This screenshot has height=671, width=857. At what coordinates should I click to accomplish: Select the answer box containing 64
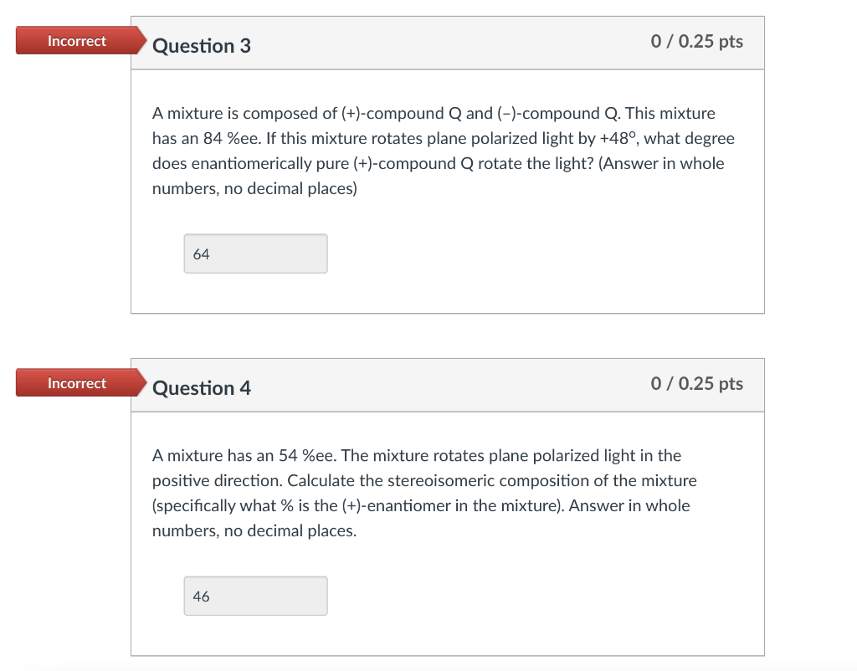click(255, 253)
